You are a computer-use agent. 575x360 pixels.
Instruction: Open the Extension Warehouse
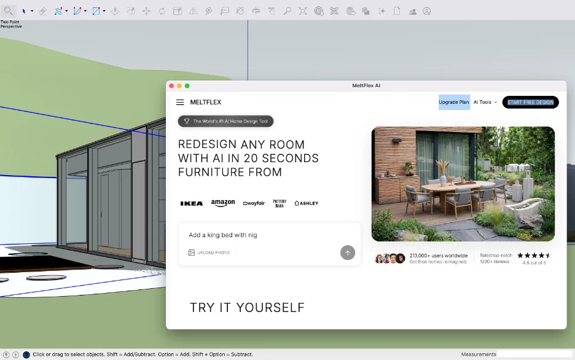tap(334, 11)
